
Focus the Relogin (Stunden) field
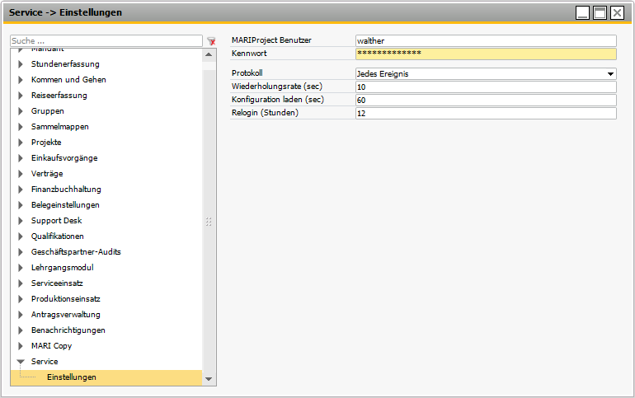[x=485, y=113]
